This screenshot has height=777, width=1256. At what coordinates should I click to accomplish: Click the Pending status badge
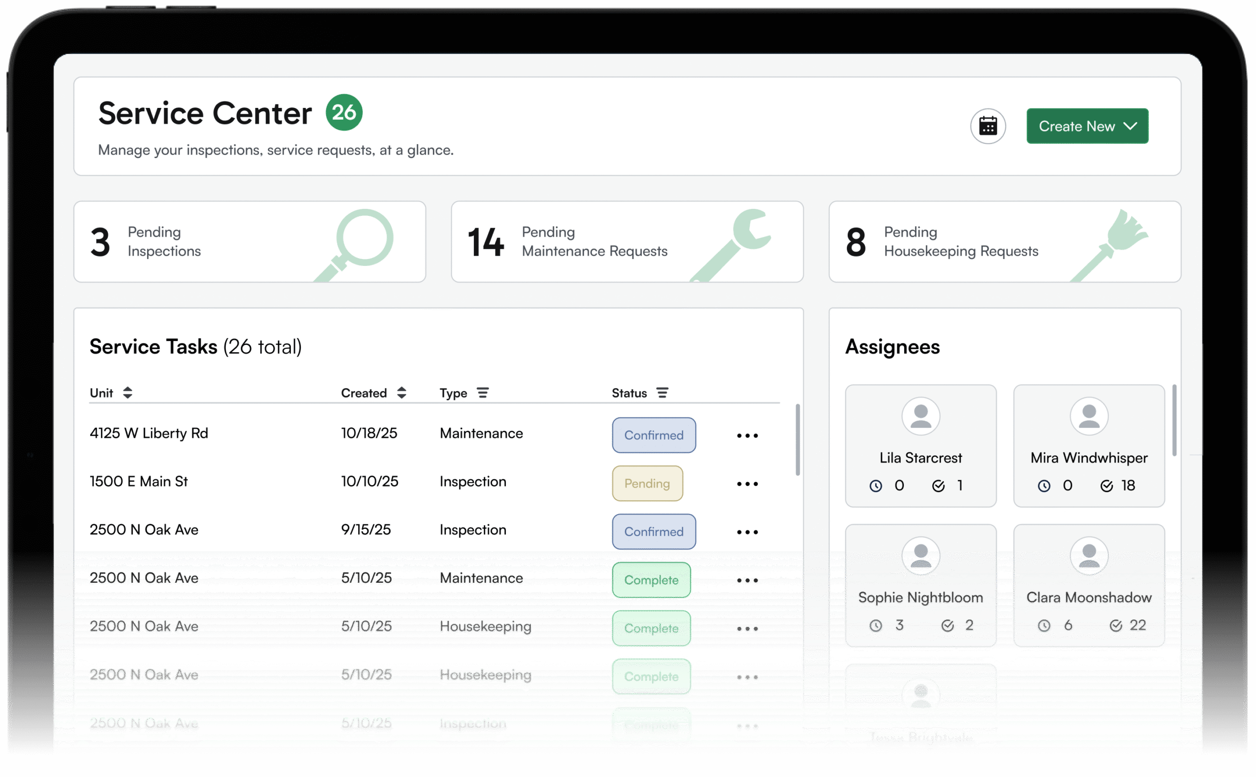click(647, 484)
